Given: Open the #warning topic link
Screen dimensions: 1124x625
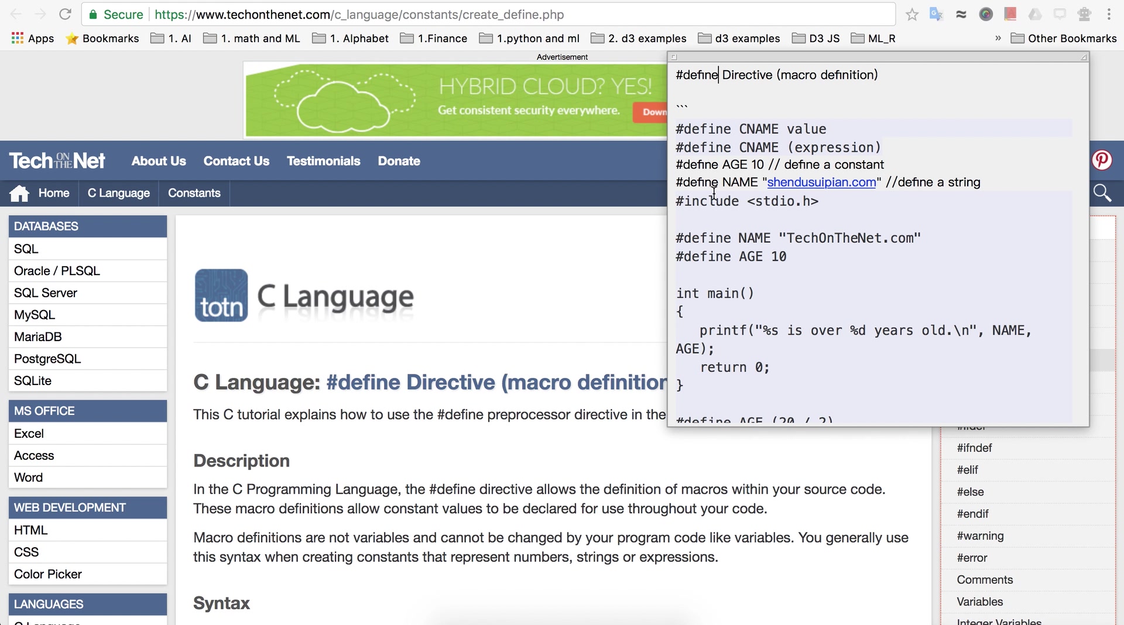Looking at the screenshot, I should [x=980, y=536].
